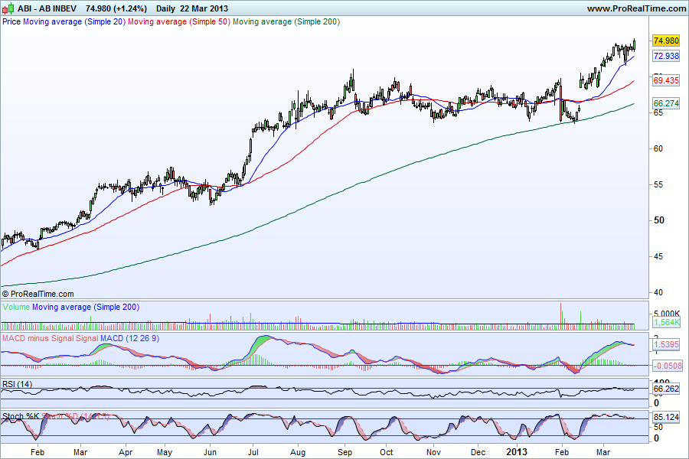Select 'Moving average (Simple 20)' legend label

(74, 21)
